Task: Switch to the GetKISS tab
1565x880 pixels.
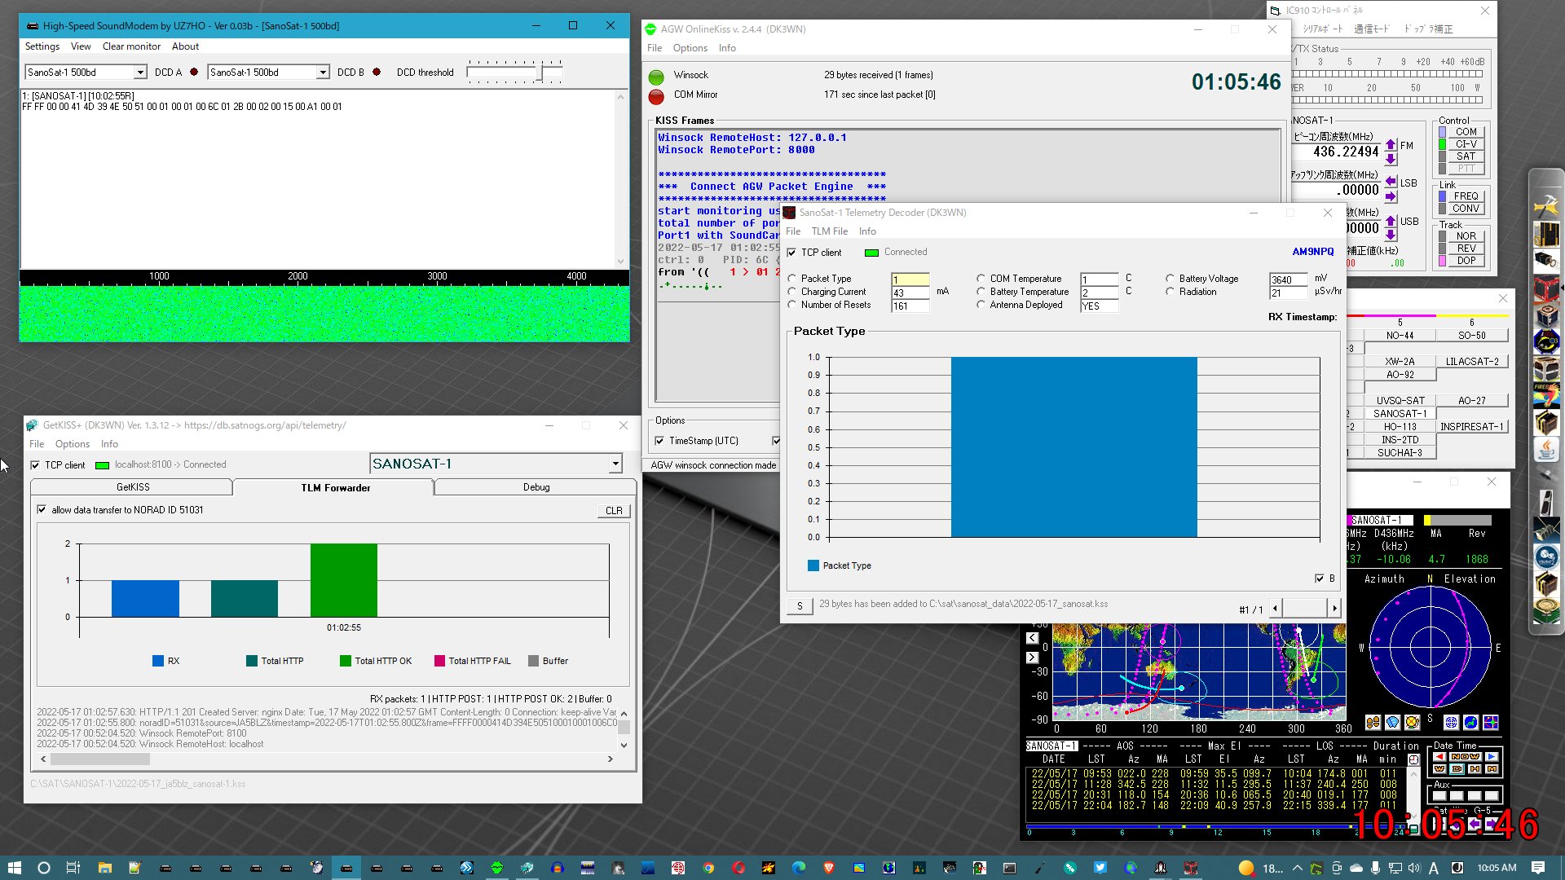Action: coord(132,487)
